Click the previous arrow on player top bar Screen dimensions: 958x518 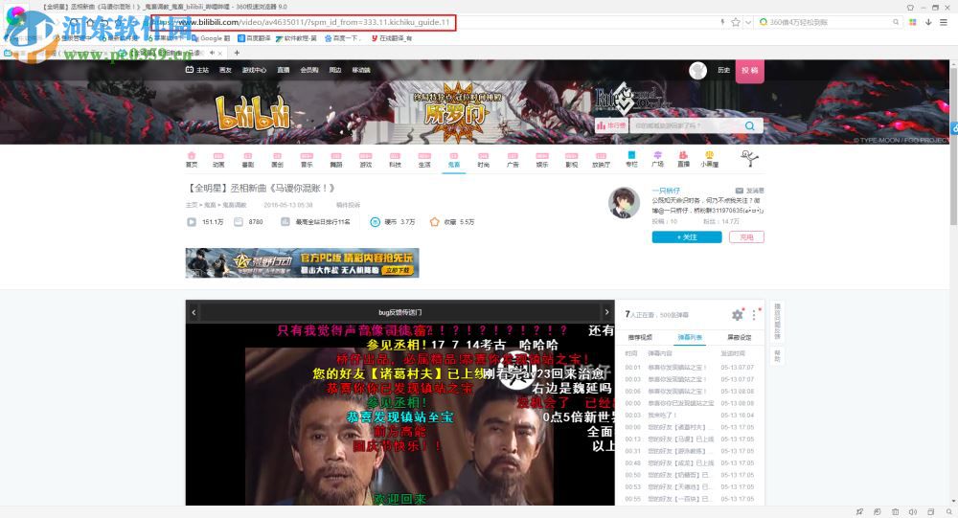point(194,312)
